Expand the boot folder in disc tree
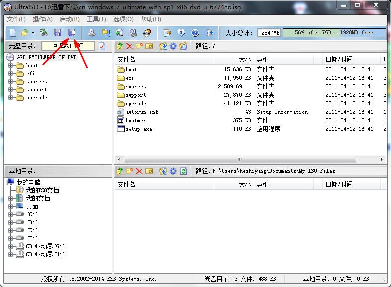Image resolution: width=391 pixels, height=287 pixels. [x=10, y=66]
